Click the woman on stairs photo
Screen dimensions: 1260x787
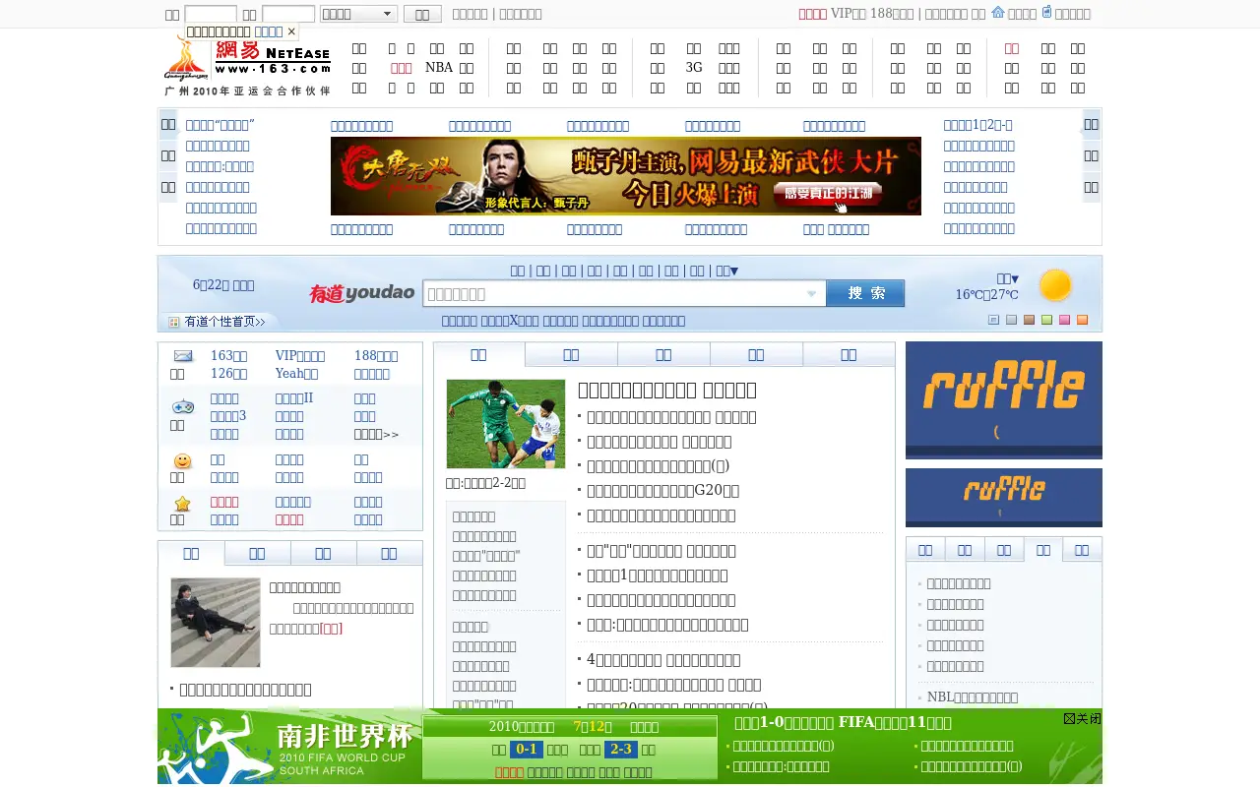point(216,623)
